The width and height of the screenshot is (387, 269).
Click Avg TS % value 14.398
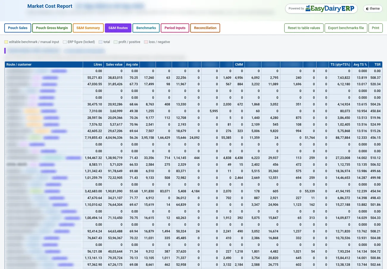360,198
